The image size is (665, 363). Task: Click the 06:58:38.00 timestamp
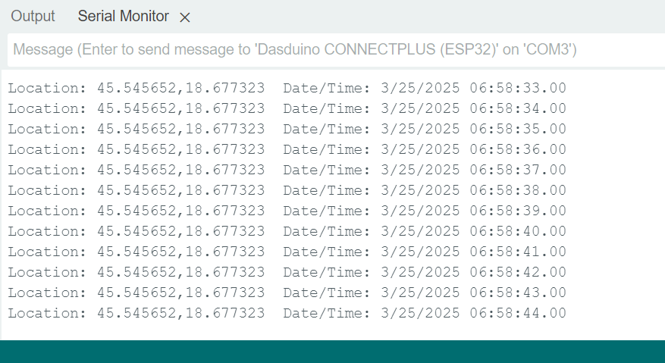tap(517, 190)
